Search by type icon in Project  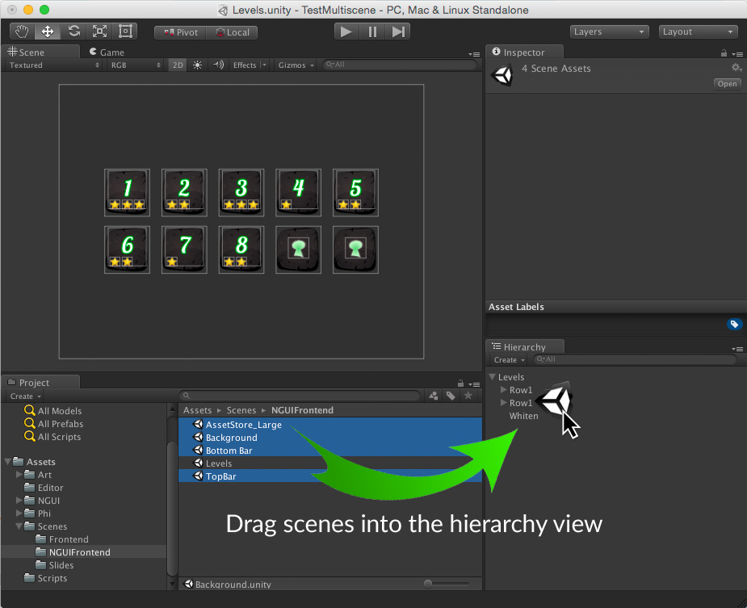(433, 396)
